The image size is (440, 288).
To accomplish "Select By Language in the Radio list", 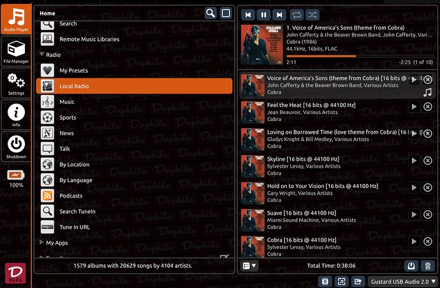I will coord(76,180).
